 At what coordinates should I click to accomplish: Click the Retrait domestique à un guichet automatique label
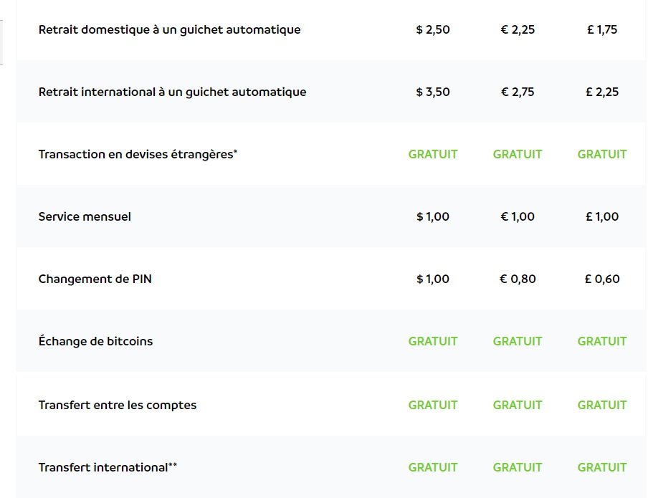pyautogui.click(x=169, y=30)
